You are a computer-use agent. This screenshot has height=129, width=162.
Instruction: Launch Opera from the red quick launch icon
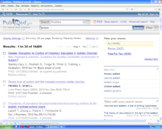point(23,127)
